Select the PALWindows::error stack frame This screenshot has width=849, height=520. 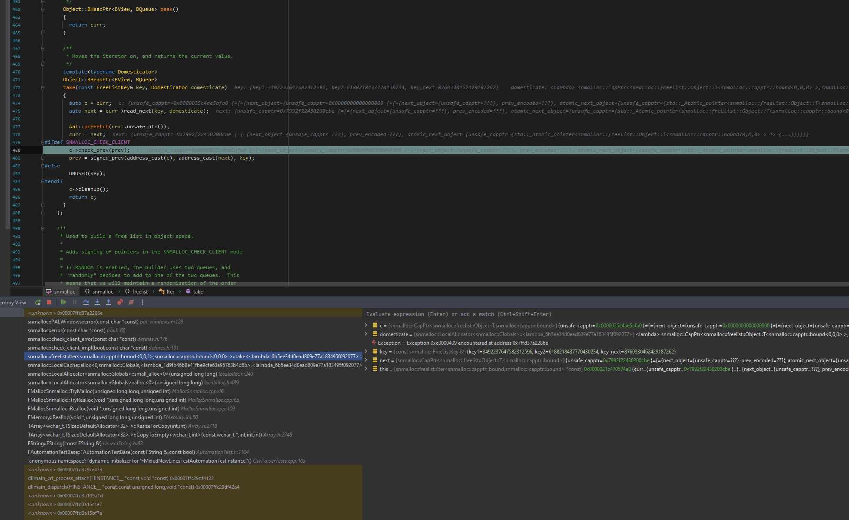click(x=193, y=322)
